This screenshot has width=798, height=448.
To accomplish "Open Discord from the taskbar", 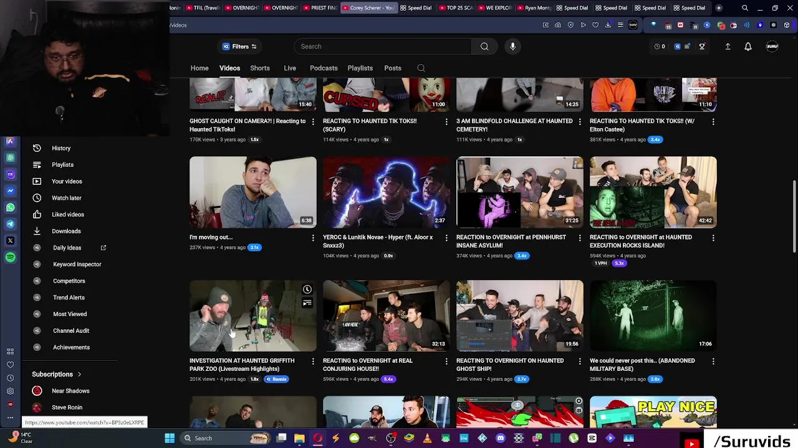I will pyautogui.click(x=501, y=438).
